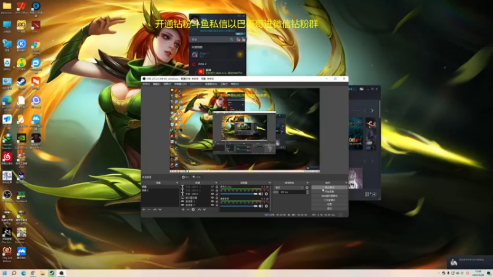The image size is (493, 277).
Task: Open WPS Office desktop icon
Action: coord(22,8)
